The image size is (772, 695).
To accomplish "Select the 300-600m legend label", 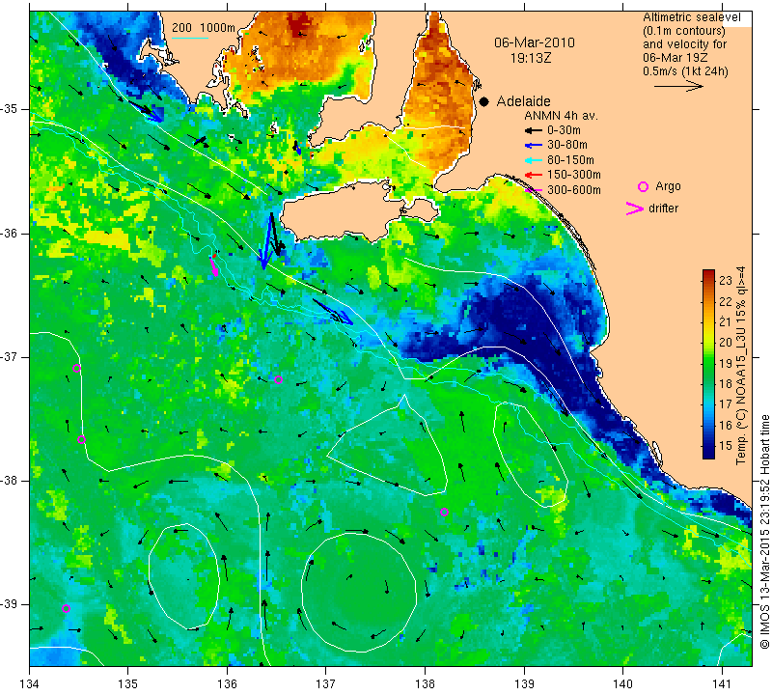I will click(574, 190).
